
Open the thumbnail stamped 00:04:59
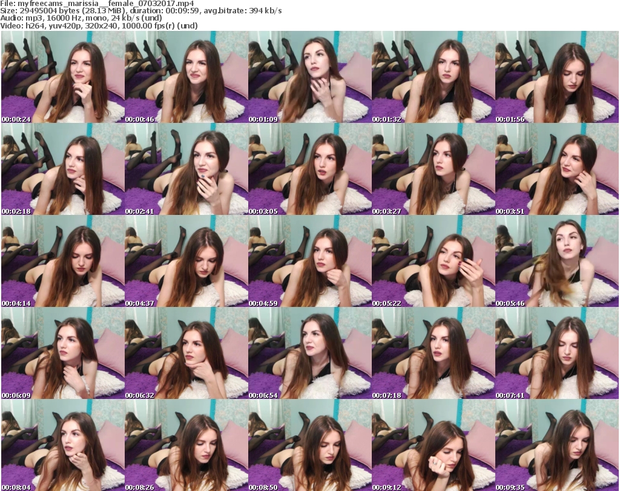(310, 262)
